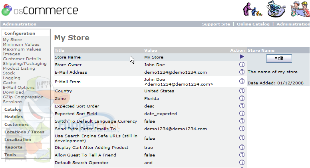The width and height of the screenshot is (310, 168).
Task: Select My Store in the Configuration menu
Action: 12,39
